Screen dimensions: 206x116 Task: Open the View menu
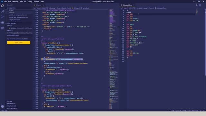[21, 2]
